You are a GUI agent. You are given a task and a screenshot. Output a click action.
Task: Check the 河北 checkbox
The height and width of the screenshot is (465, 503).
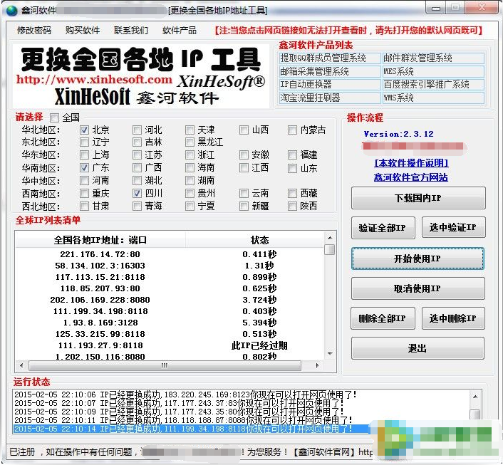pos(137,130)
